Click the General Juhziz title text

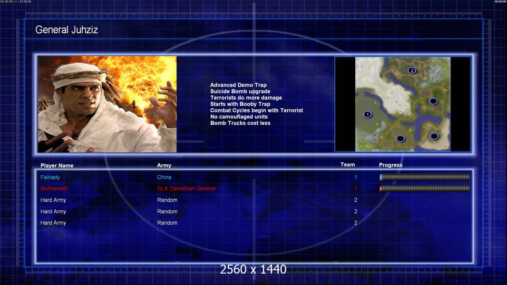tap(67, 30)
